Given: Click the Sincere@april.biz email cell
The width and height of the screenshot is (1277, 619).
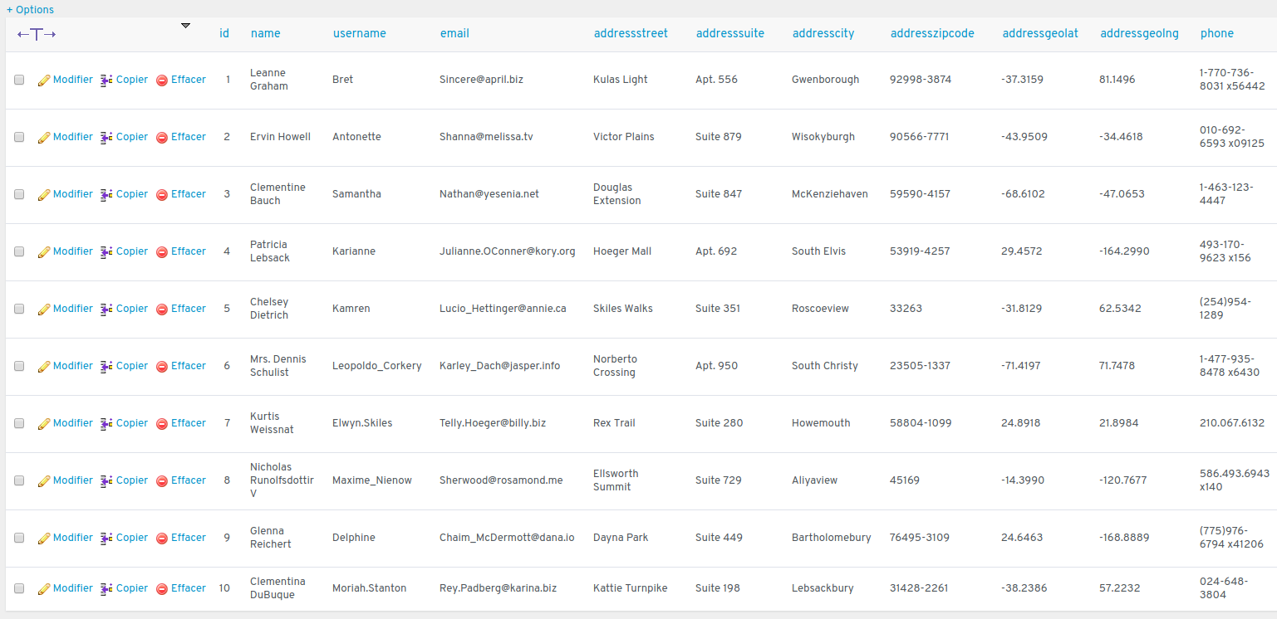Looking at the screenshot, I should (x=481, y=80).
